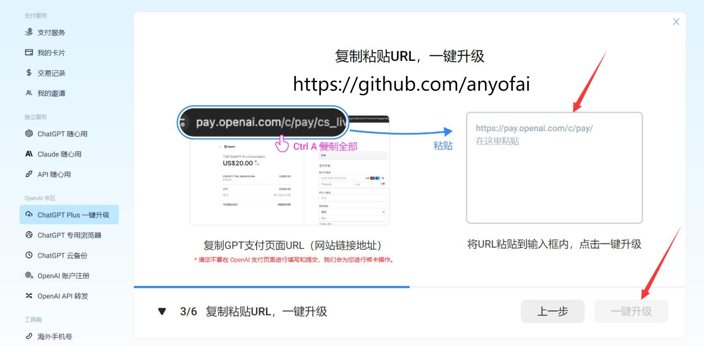Open ChatGPT 专用浏览器 entry
Screen dimensions: 704x346
69,235
